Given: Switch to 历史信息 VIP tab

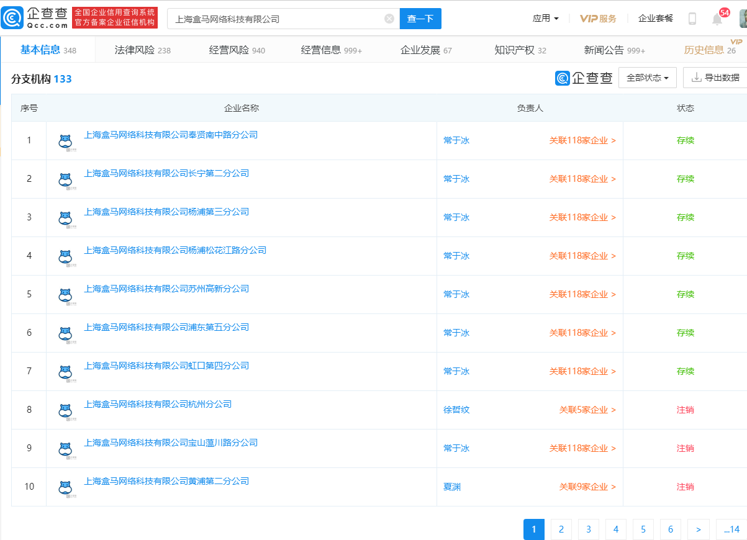Looking at the screenshot, I should pyautogui.click(x=710, y=50).
